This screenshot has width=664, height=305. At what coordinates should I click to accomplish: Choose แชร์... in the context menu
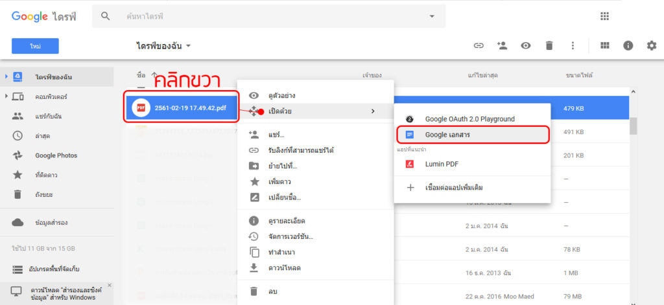pos(316,135)
